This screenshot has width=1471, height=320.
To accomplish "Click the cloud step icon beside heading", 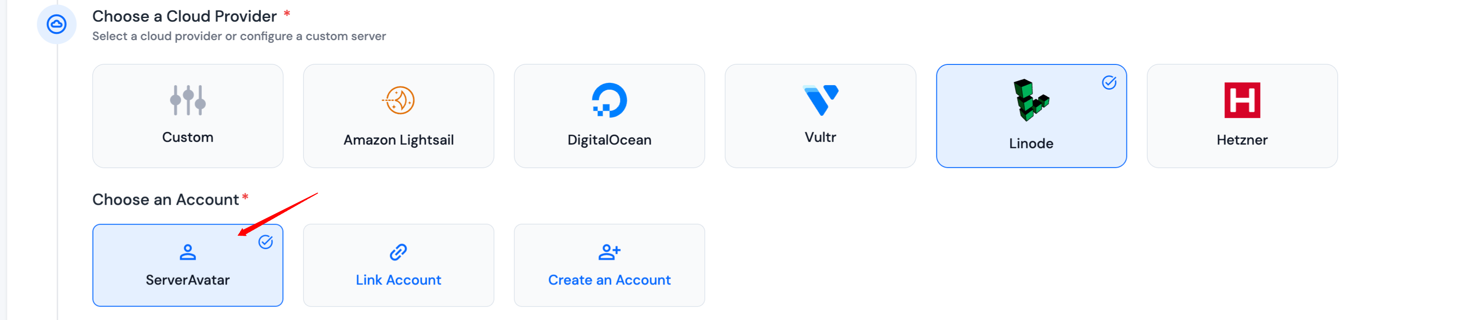I will 56,24.
